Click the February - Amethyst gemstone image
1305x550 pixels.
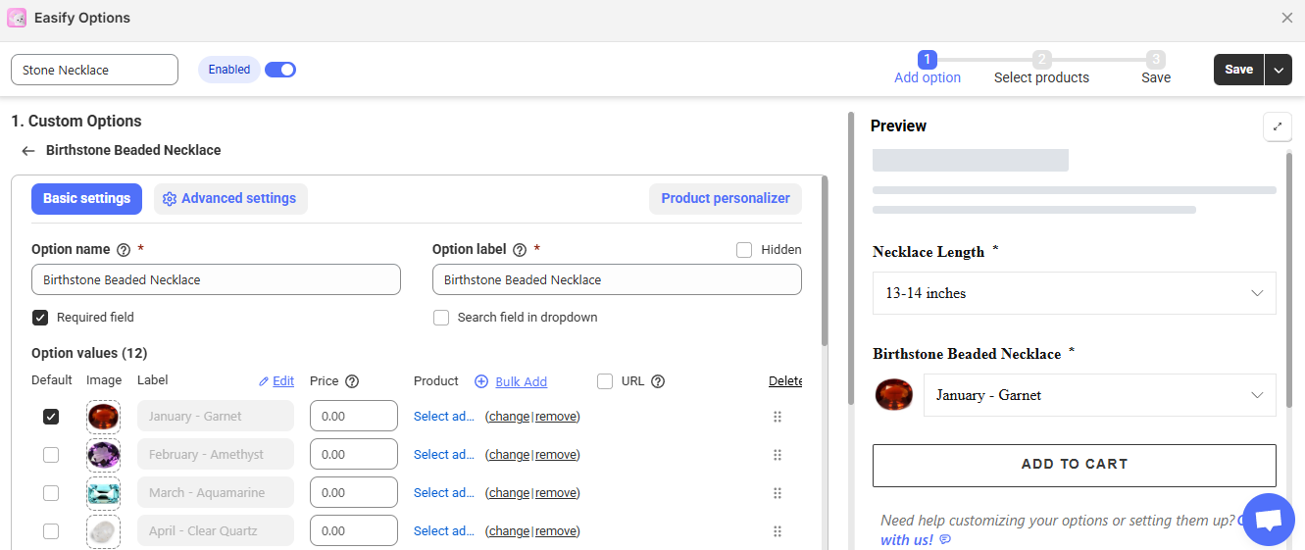point(103,455)
